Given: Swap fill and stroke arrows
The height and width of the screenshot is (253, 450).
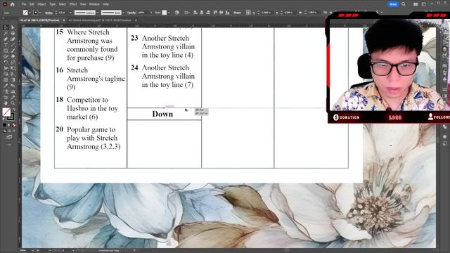Looking at the screenshot, I should (x=14, y=110).
